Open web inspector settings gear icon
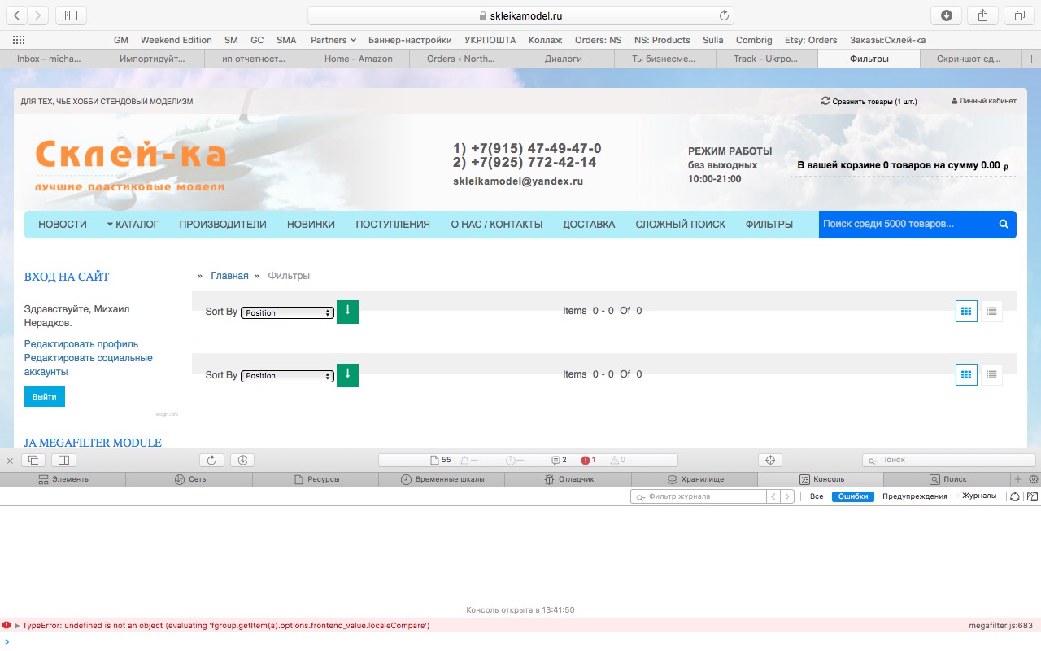The height and width of the screenshot is (651, 1041). pos(1033,479)
